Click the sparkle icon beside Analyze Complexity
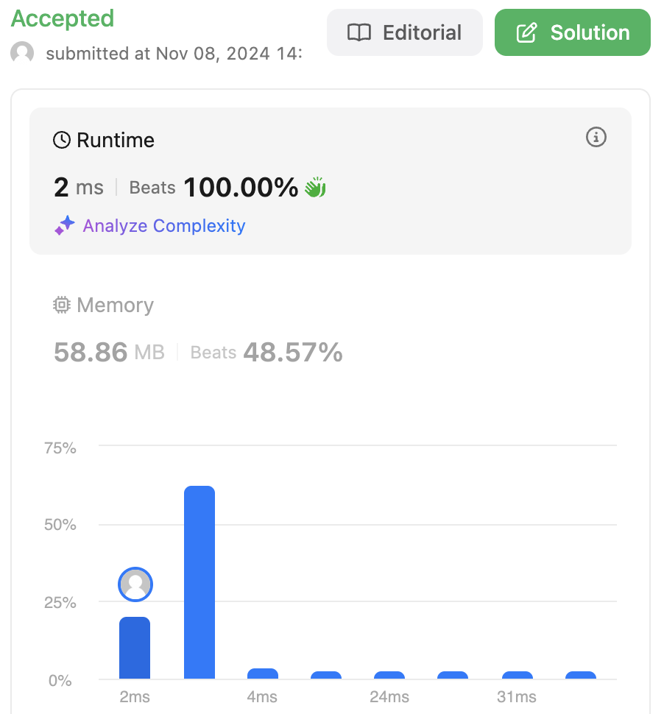Viewport: 664px width, 714px height. (x=65, y=226)
